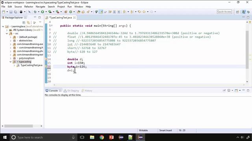This screenshot has height=141, width=252.
Task: Click the Save All toolbar icon
Action: (15, 12)
